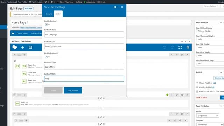Minimize the Slider Item Settings dialog
Screen dimensions: 224x126
118,7
